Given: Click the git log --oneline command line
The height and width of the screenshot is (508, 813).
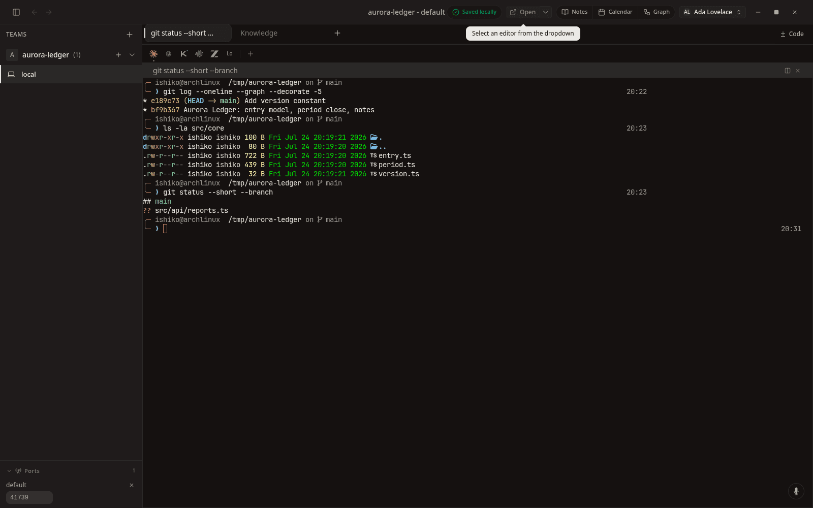Looking at the screenshot, I should [x=242, y=91].
